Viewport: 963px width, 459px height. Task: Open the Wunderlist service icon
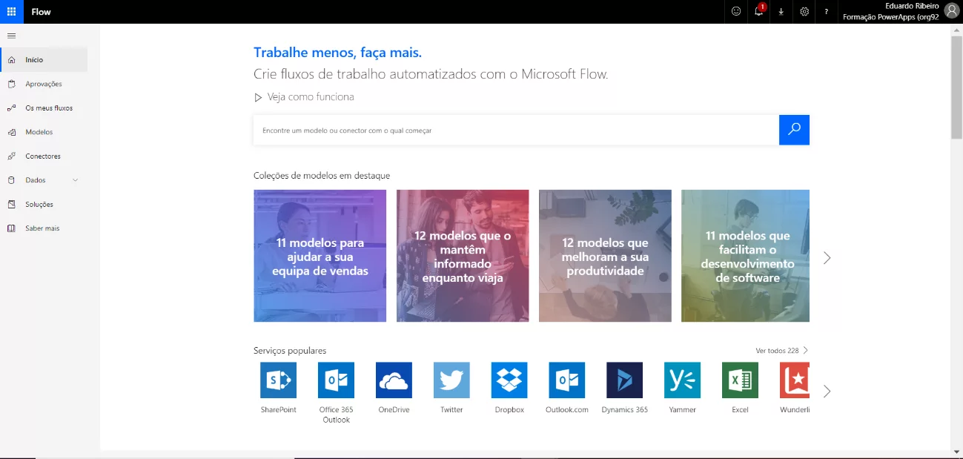click(795, 380)
